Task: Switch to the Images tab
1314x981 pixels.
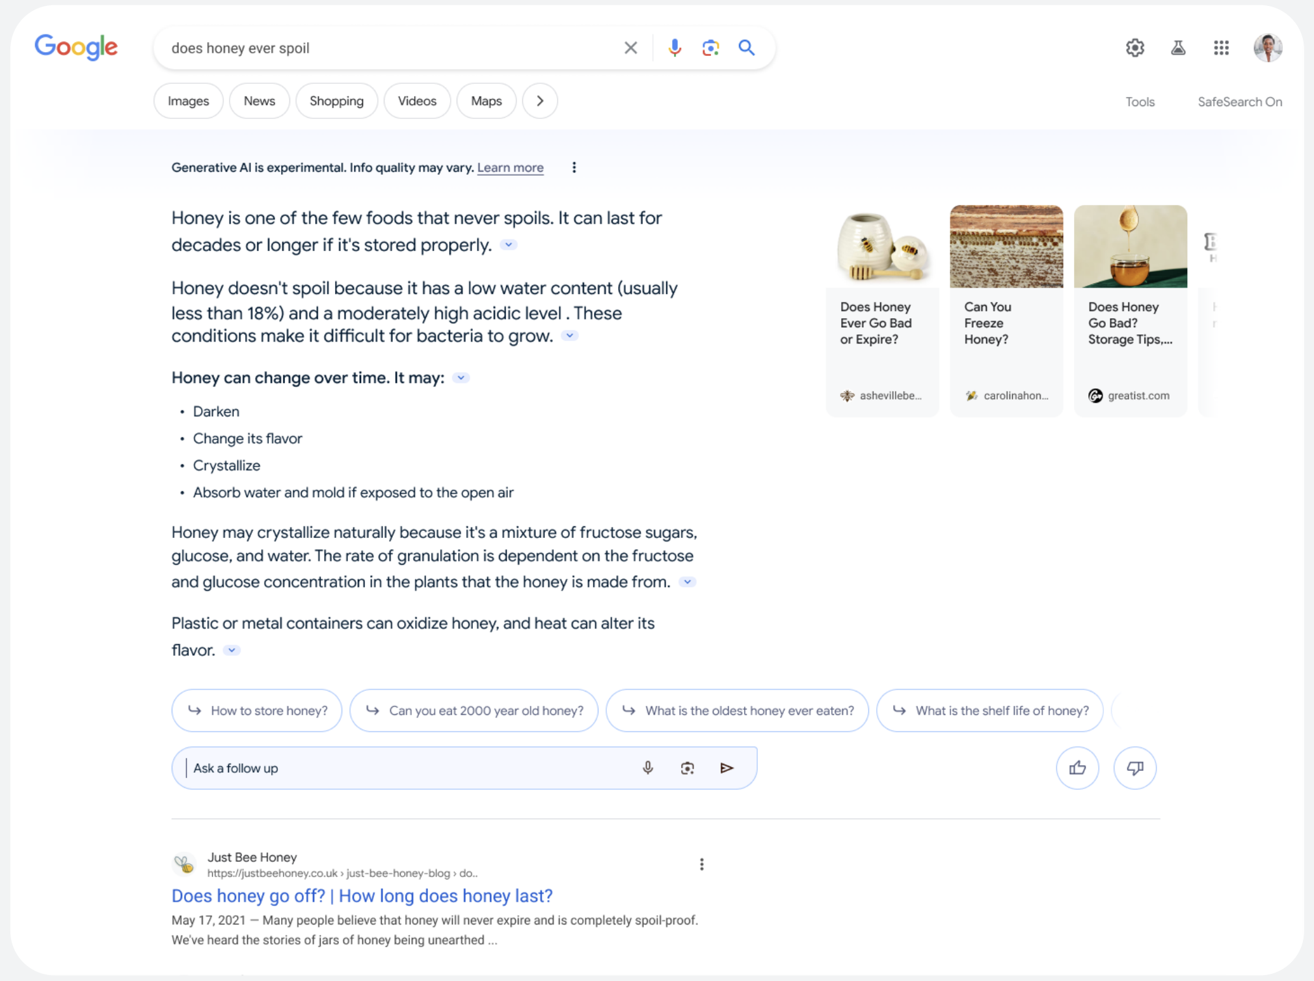Action: (x=188, y=101)
